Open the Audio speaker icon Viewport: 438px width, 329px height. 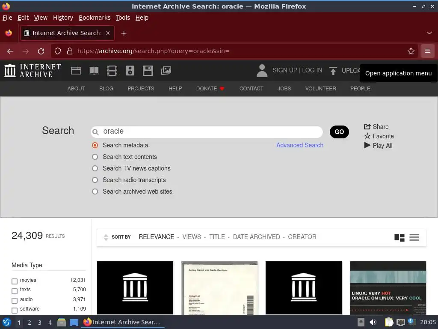pyautogui.click(x=130, y=71)
